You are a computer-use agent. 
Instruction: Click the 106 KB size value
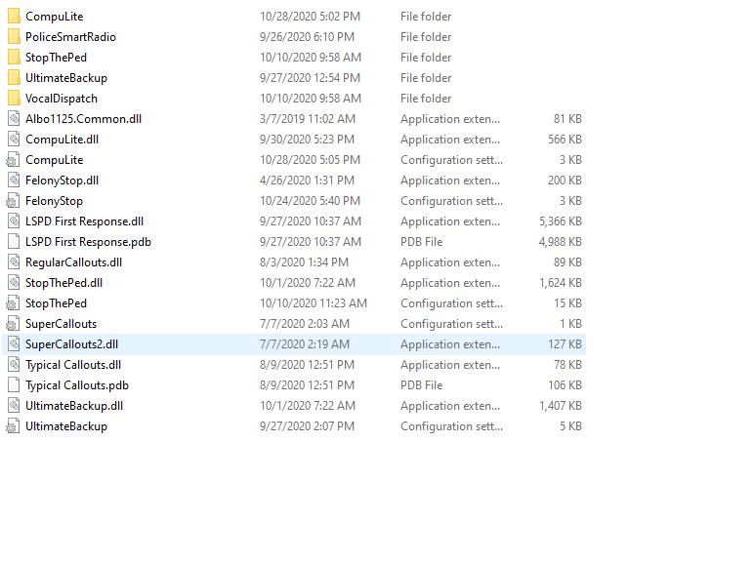[565, 385]
